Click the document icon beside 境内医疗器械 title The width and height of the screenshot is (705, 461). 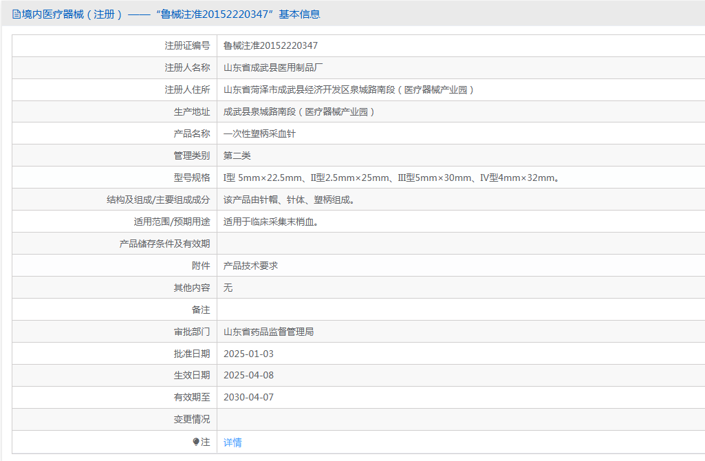click(x=17, y=14)
